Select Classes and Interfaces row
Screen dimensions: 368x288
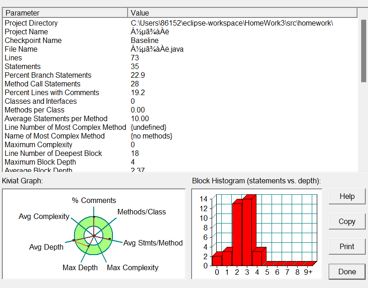tap(41, 101)
